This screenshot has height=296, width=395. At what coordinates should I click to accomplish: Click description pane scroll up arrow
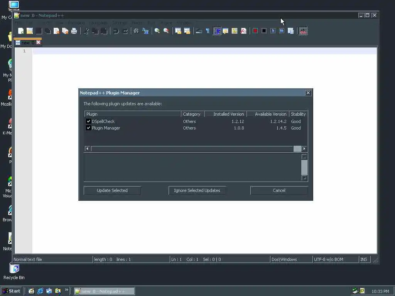[304, 156]
